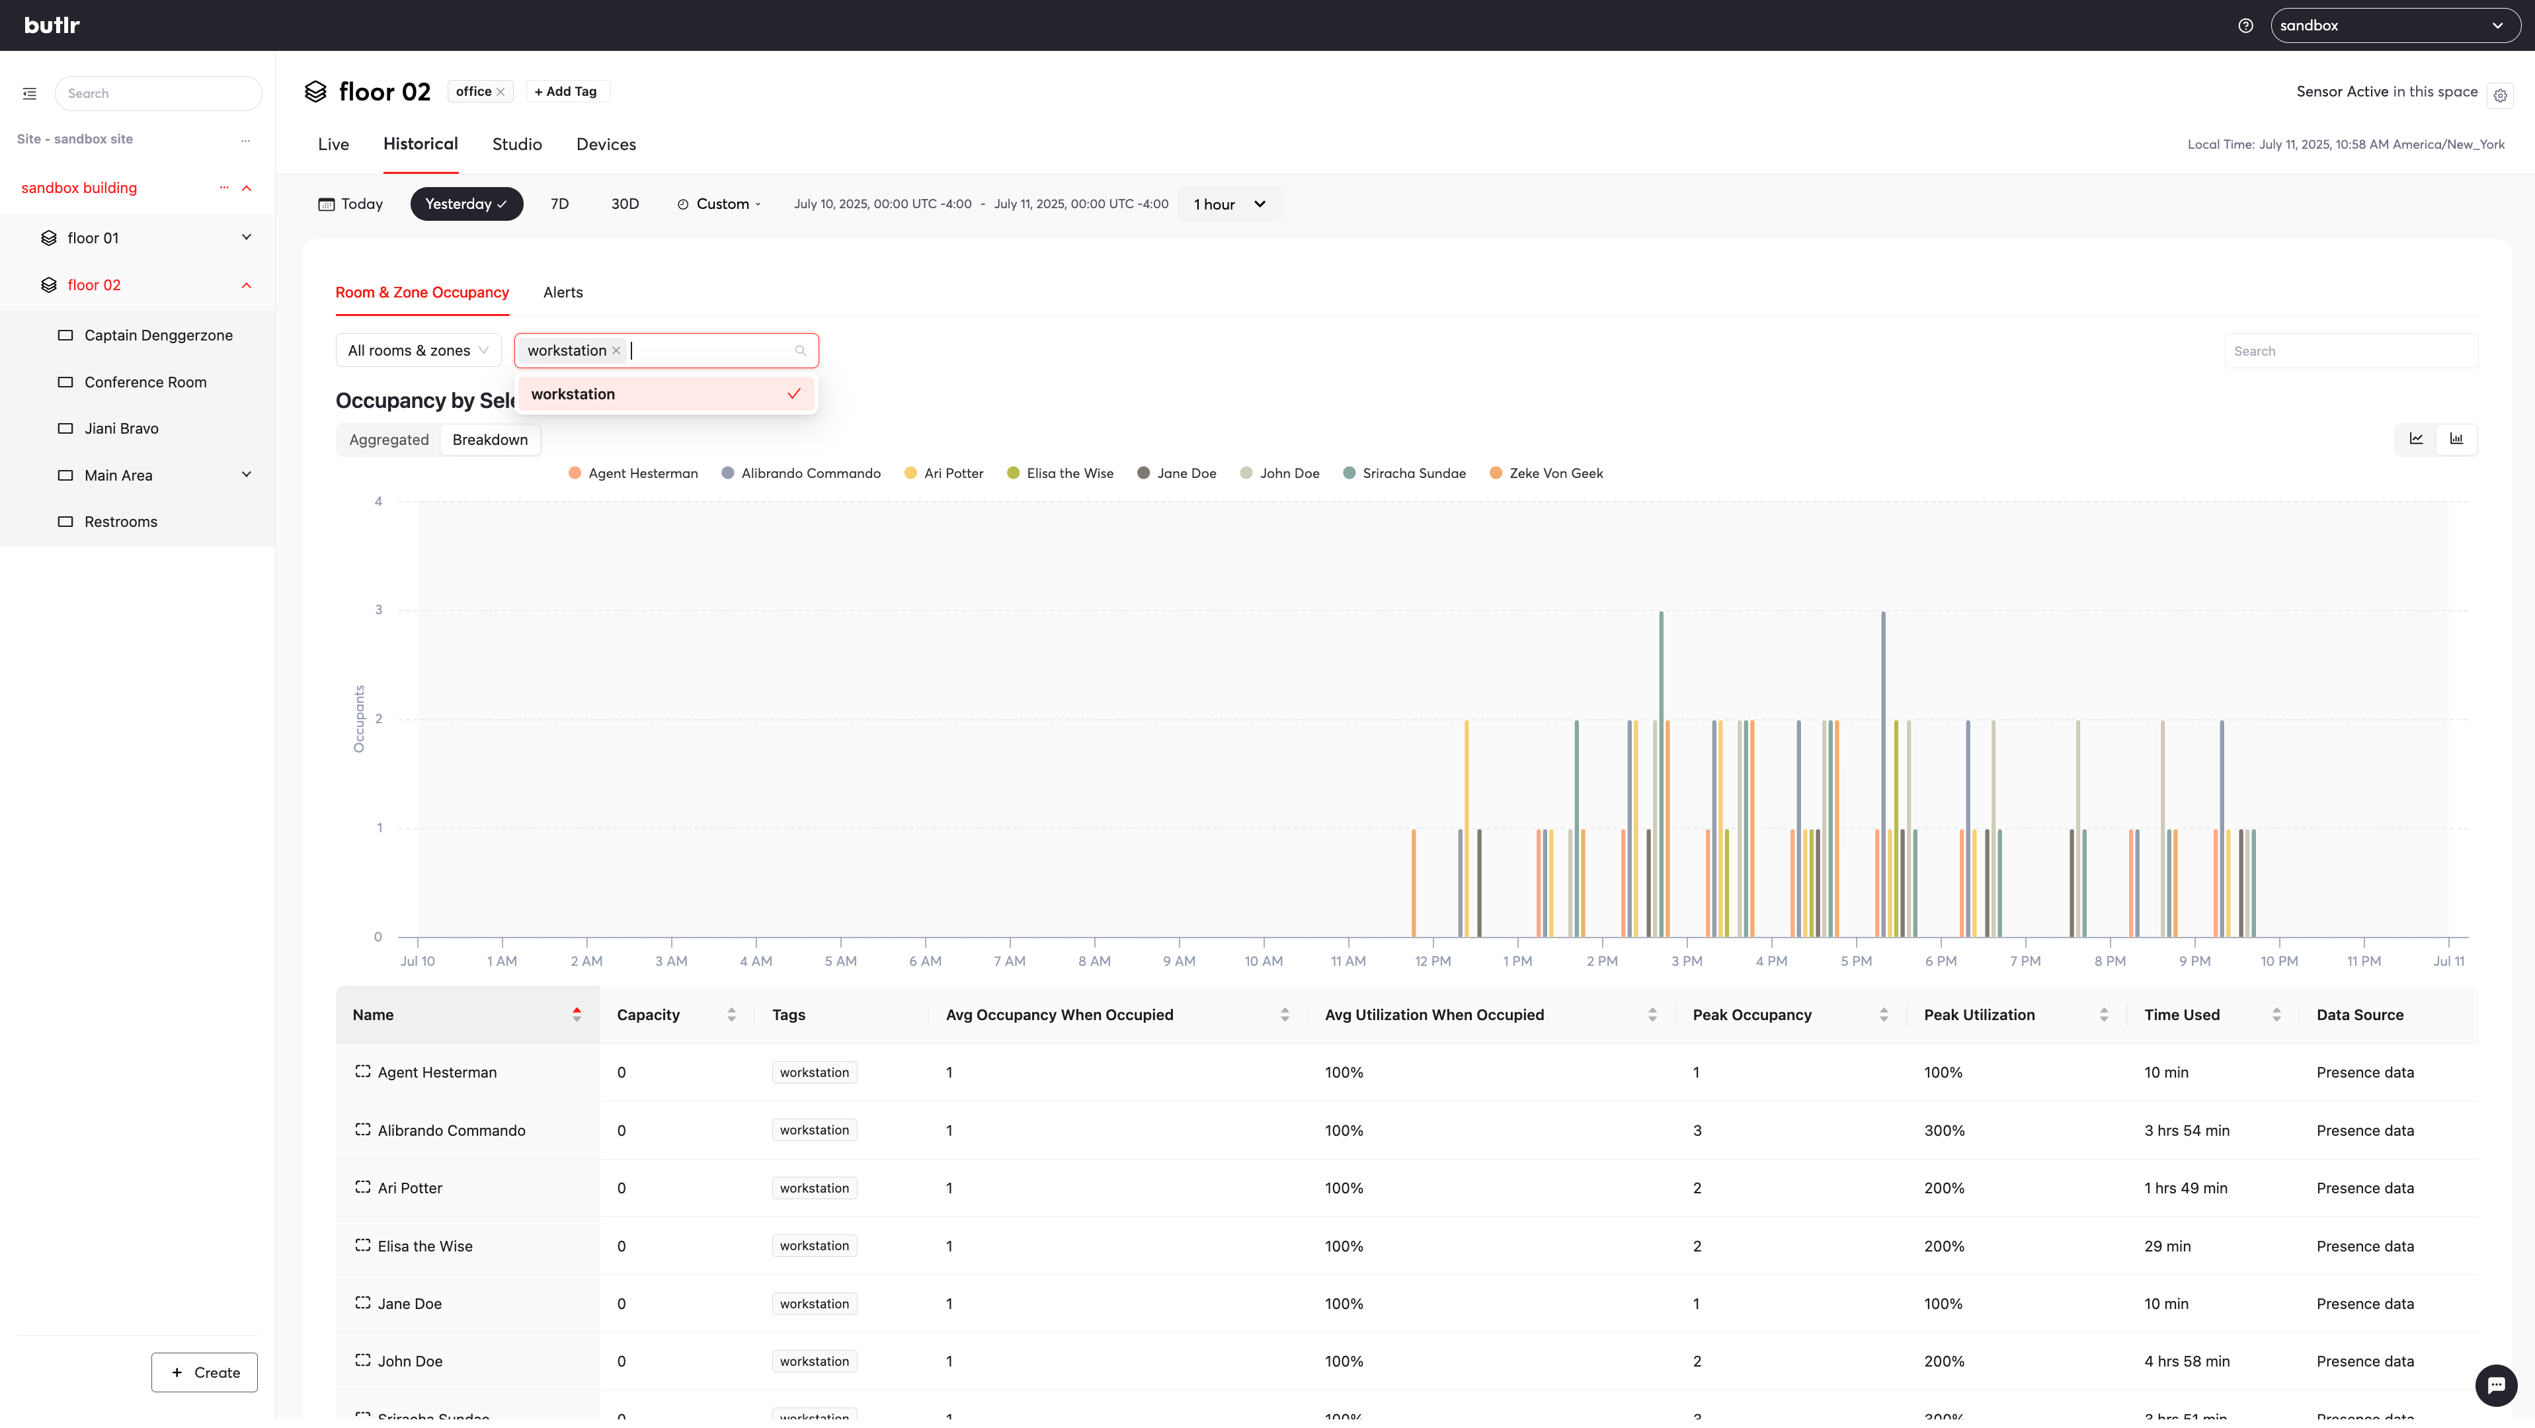This screenshot has width=2535, height=1428.
Task: Sort by Avg Occupancy When Occupied
Action: (x=1285, y=1015)
